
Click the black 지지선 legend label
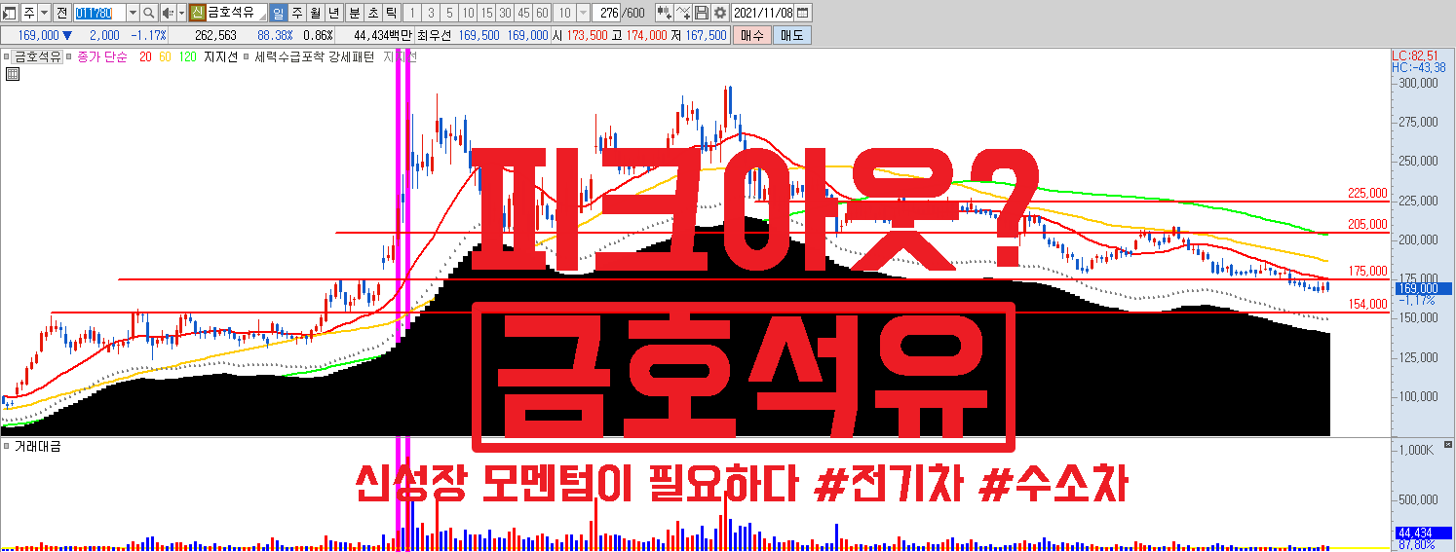(220, 56)
